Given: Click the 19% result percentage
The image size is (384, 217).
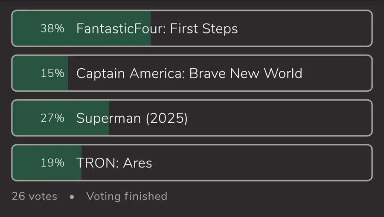Looking at the screenshot, I should pos(52,163).
